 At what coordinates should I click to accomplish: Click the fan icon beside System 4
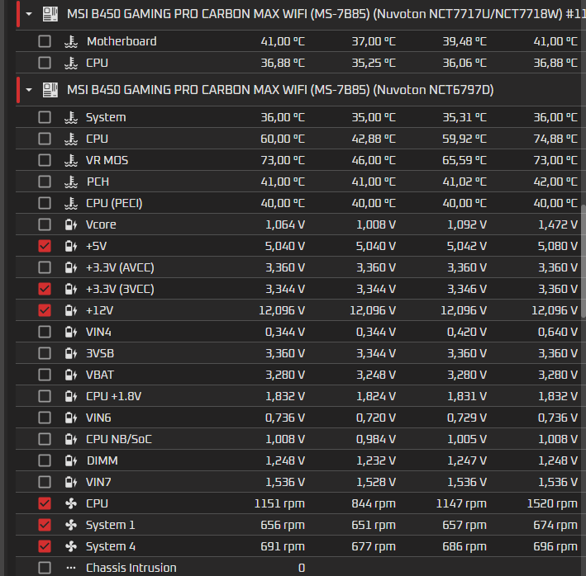[x=71, y=546]
